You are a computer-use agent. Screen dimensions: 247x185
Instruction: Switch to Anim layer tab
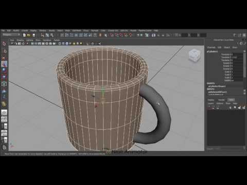231,100
